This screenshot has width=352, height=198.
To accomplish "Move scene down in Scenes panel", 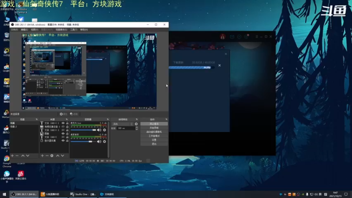I will click(28, 156).
